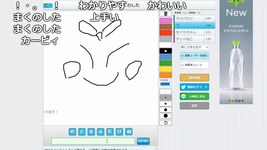Choose the large brush size dot
This screenshot has width=267, height=150.
[165, 110]
